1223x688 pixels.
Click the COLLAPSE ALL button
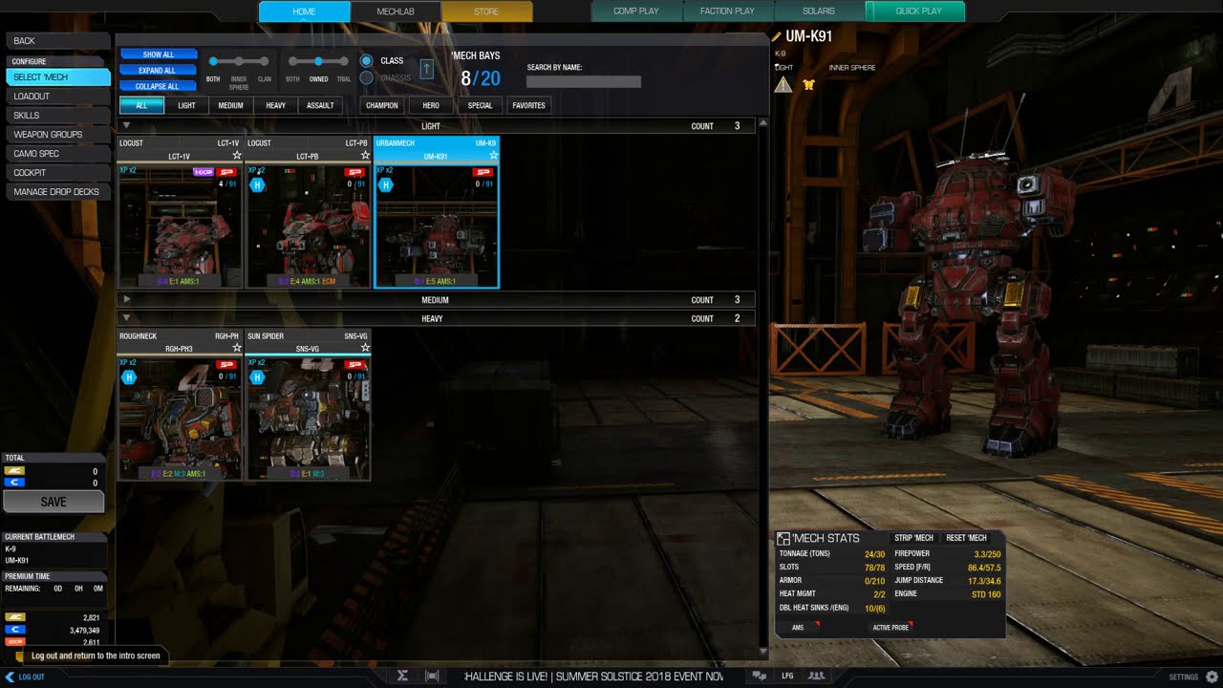pos(159,86)
